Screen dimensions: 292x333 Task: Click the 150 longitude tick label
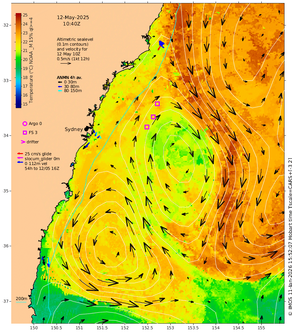point(34,328)
